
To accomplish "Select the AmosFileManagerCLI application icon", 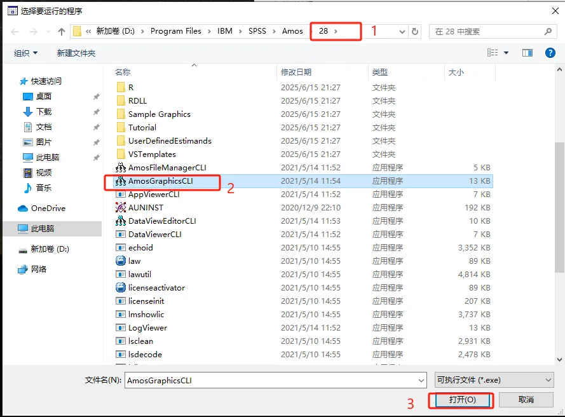I will (x=120, y=168).
